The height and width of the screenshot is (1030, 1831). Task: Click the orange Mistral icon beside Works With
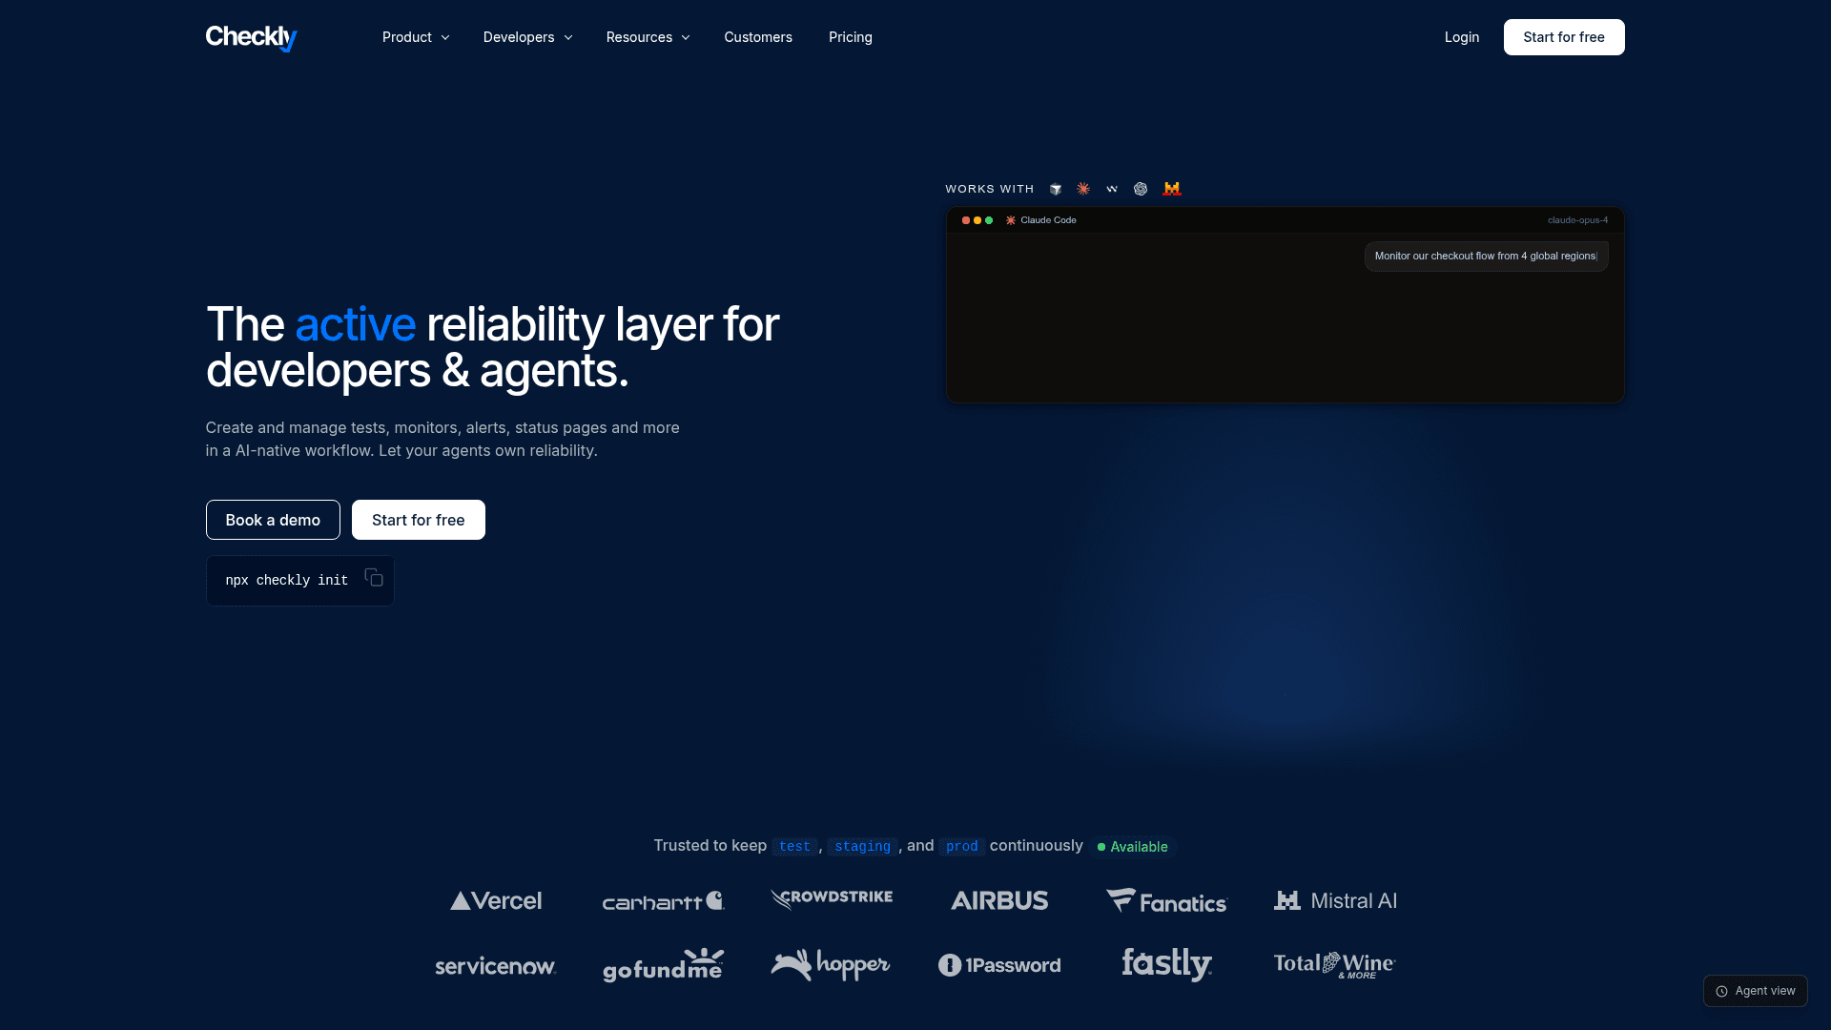coord(1172,189)
